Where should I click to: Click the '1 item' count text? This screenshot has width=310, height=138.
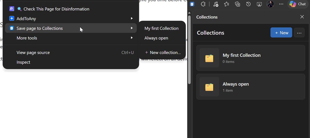click(x=228, y=90)
